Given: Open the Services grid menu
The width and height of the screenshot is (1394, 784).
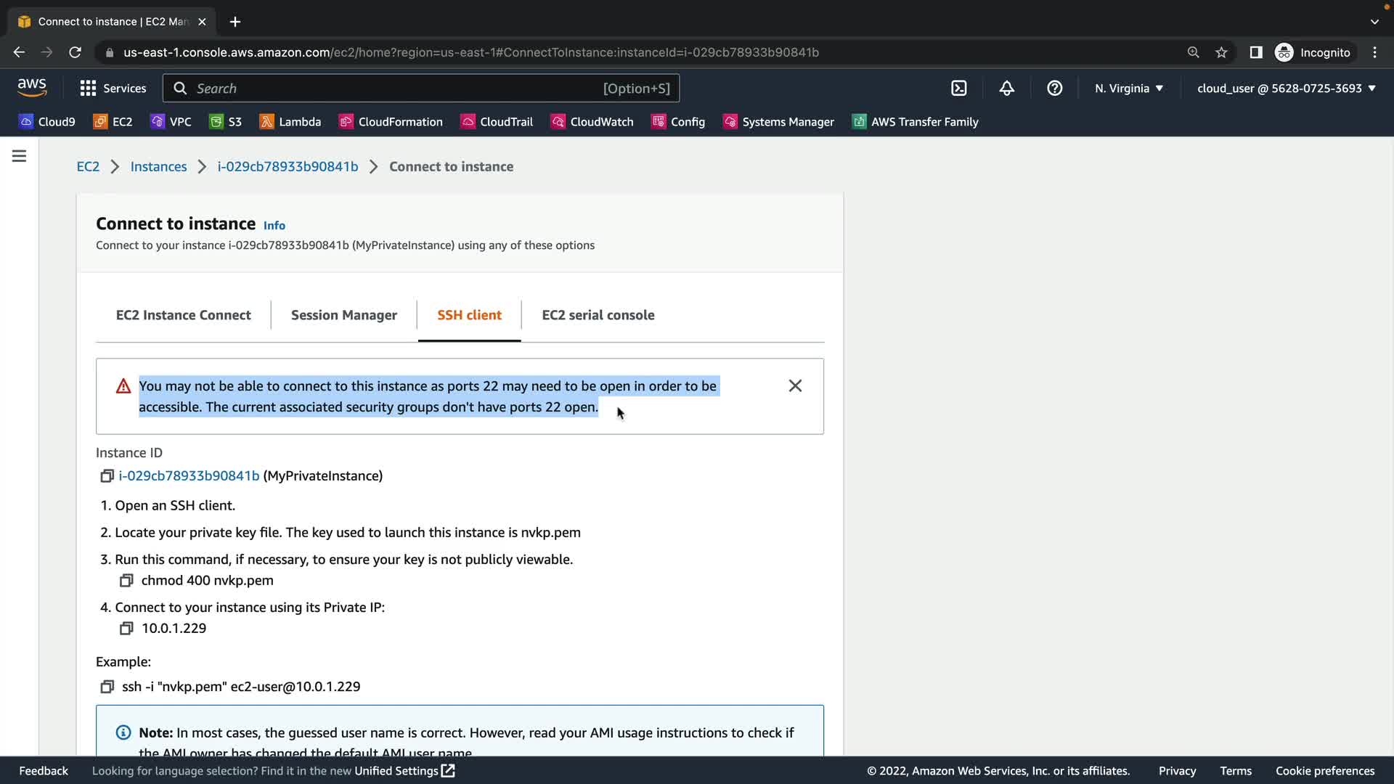Looking at the screenshot, I should tap(113, 88).
